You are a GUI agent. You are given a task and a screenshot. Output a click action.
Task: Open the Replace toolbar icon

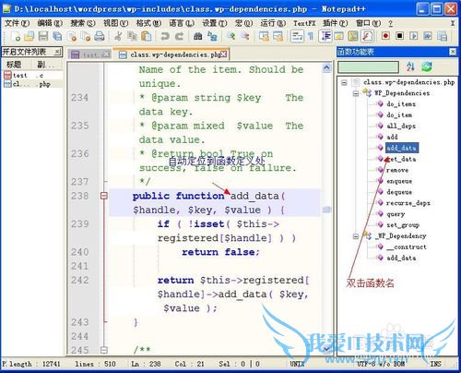click(x=212, y=36)
